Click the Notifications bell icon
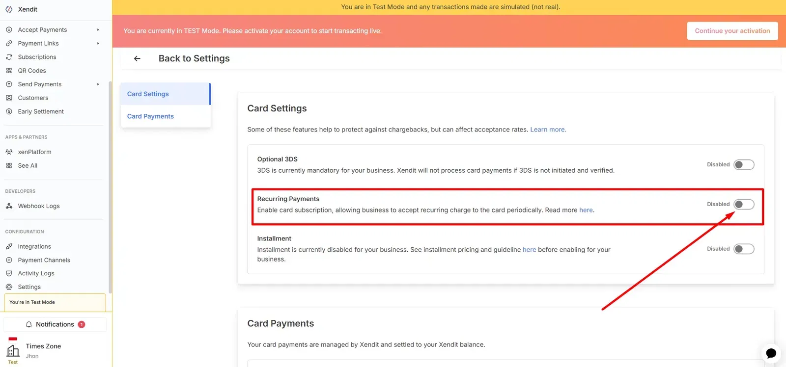This screenshot has width=786, height=367. pyautogui.click(x=29, y=324)
